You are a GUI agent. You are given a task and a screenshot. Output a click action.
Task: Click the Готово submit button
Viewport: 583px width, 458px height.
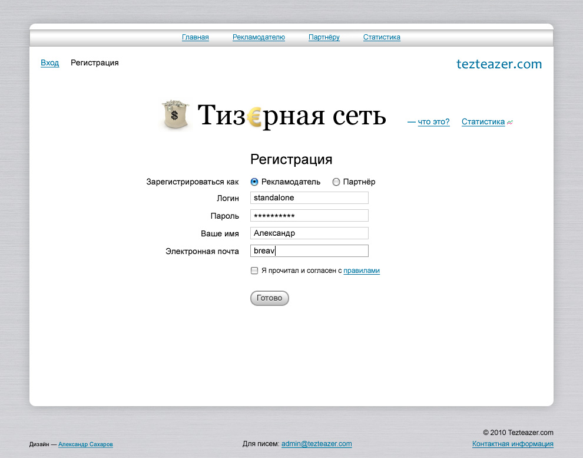click(269, 298)
